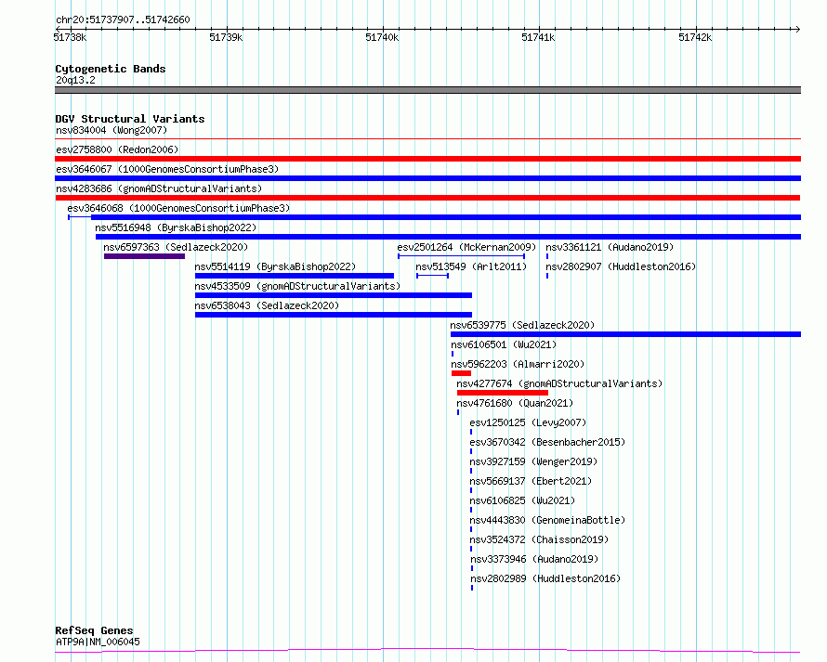Open the esv1250125 (Levy2007) label
The height and width of the screenshot is (662, 827).
coord(528,422)
